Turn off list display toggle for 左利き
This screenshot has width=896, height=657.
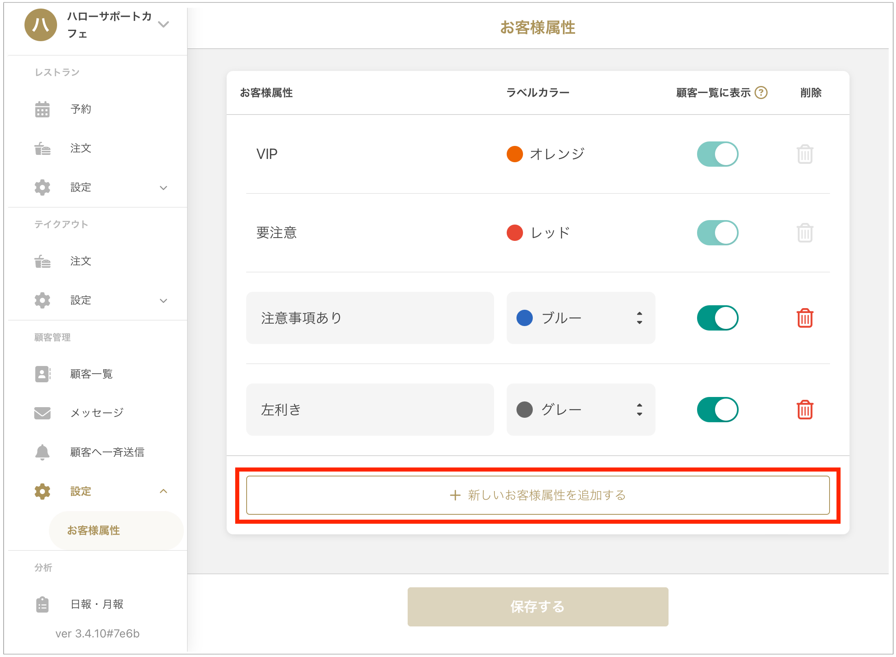pos(717,410)
